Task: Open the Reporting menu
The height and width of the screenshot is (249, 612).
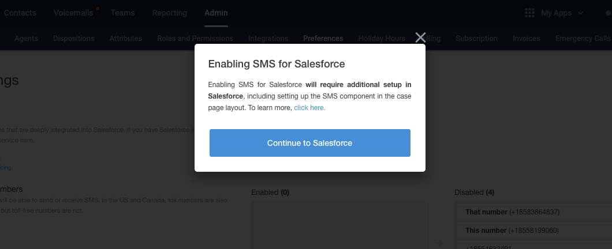Action: click(169, 13)
